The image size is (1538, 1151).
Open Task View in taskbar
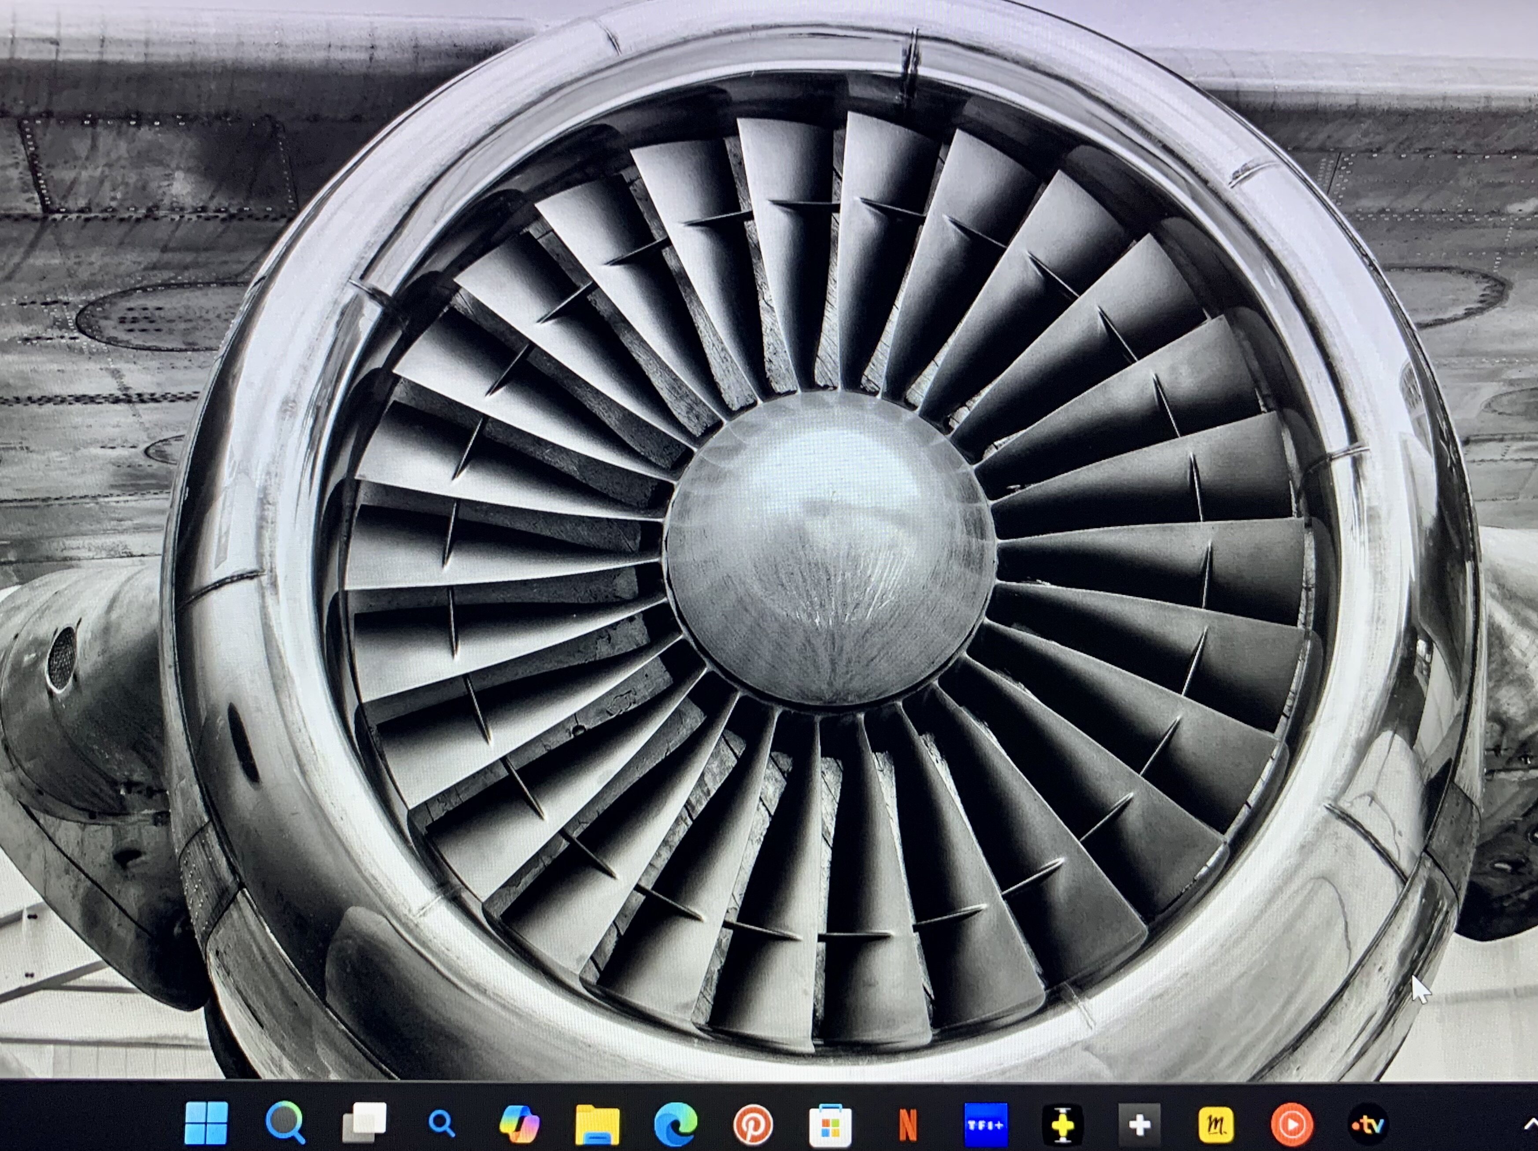[x=364, y=1123]
